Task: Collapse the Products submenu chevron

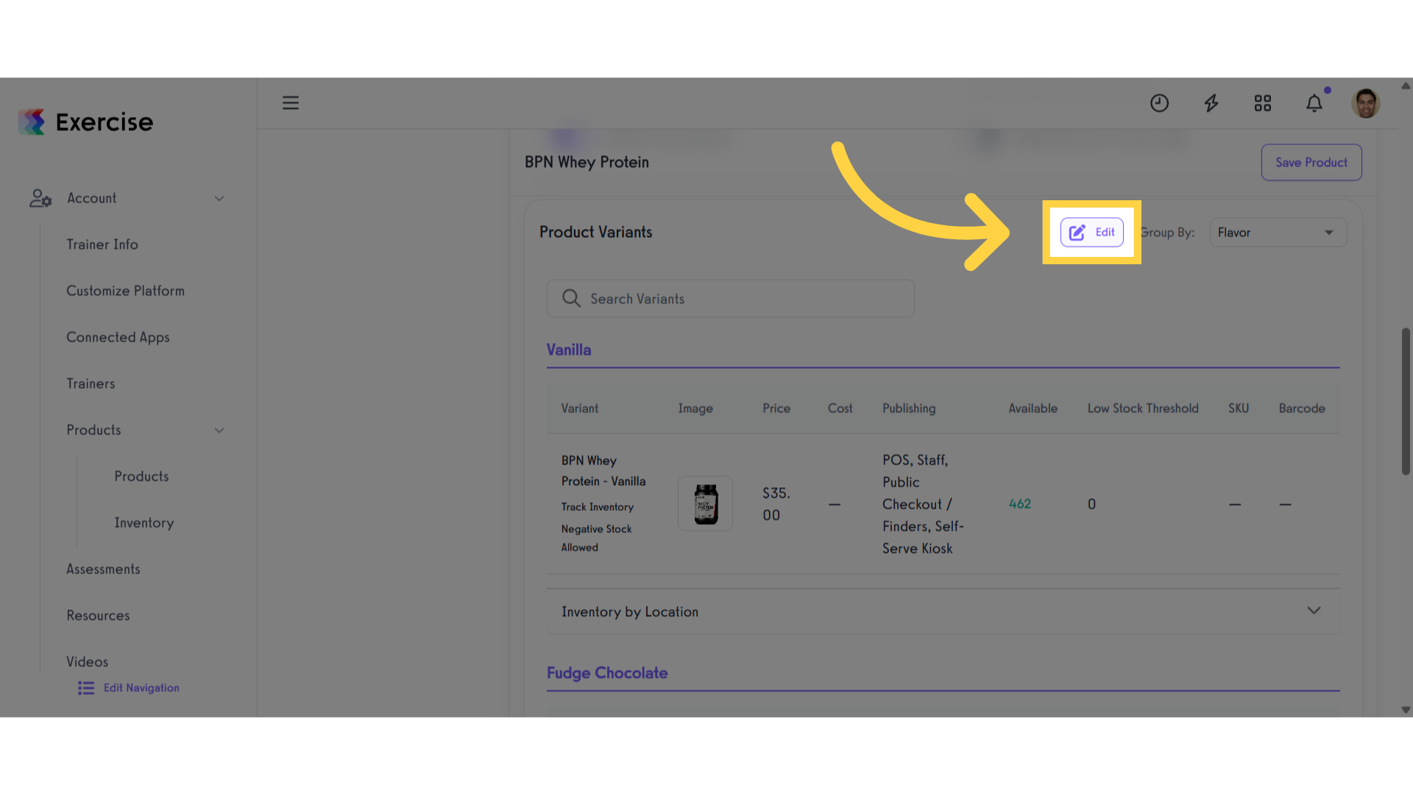Action: [219, 431]
